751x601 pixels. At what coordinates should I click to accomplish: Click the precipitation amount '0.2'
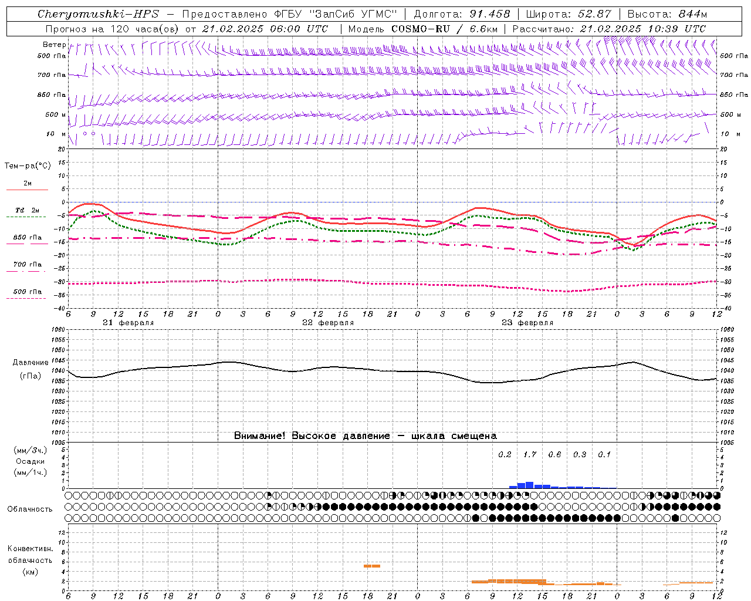505,454
